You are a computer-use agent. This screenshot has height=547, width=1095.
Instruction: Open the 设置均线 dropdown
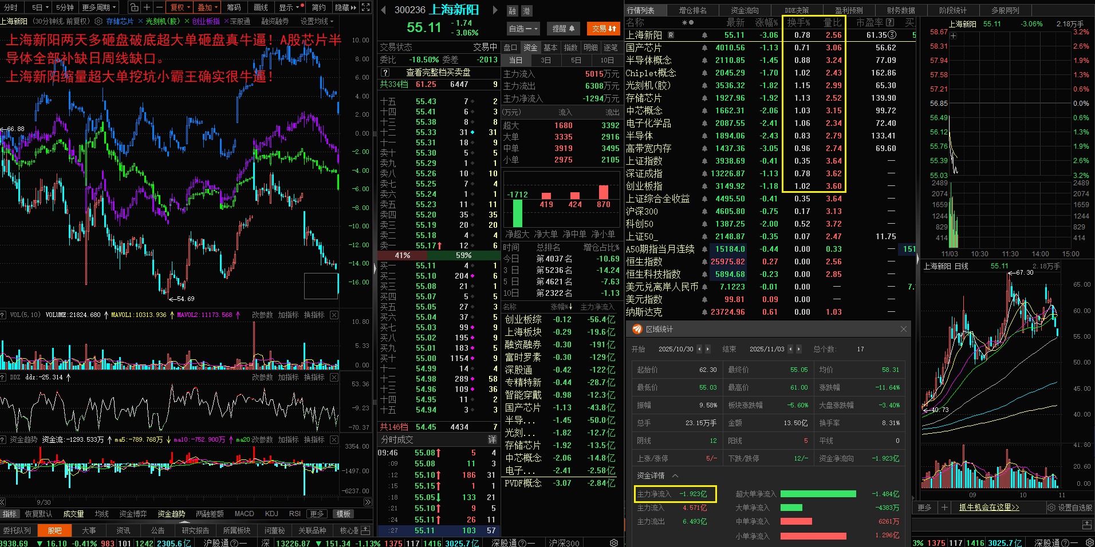[317, 21]
